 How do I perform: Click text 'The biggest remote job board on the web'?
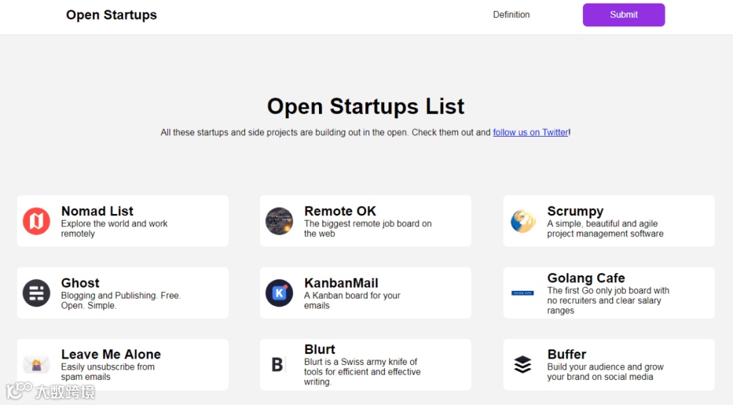[368, 228]
